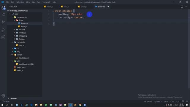Open the Go menu
190x107 pixels.
coord(34,2)
